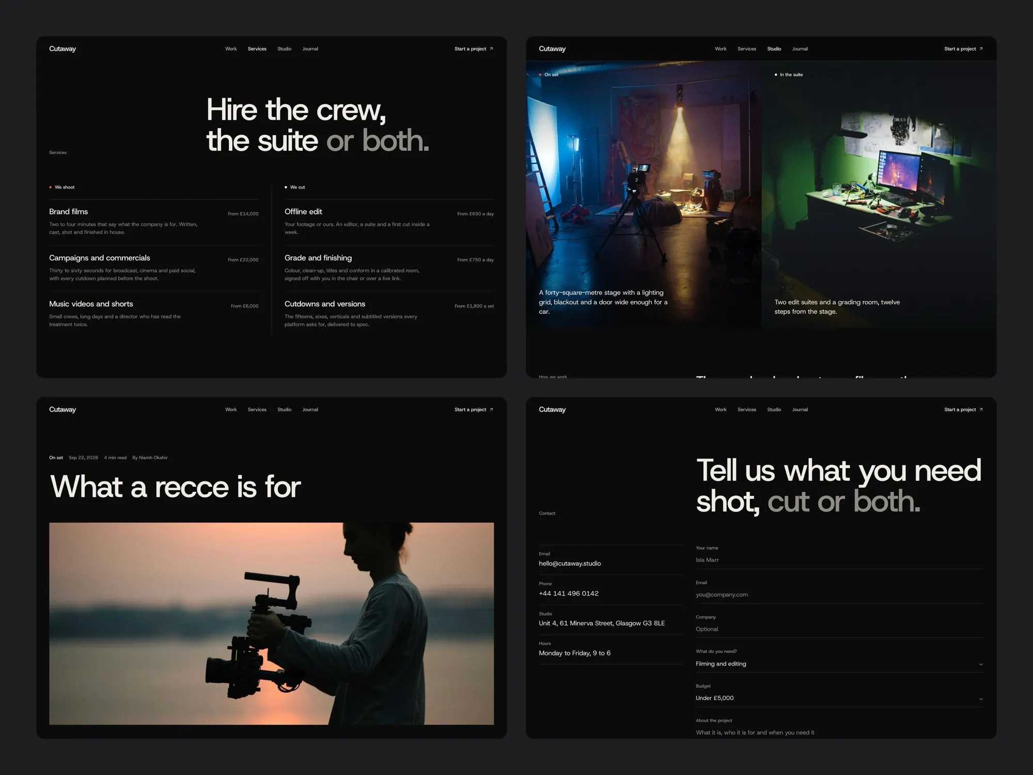Select the Offline edit service heading

303,211
